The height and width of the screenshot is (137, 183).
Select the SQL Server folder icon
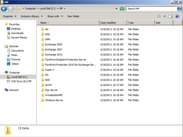43,90
